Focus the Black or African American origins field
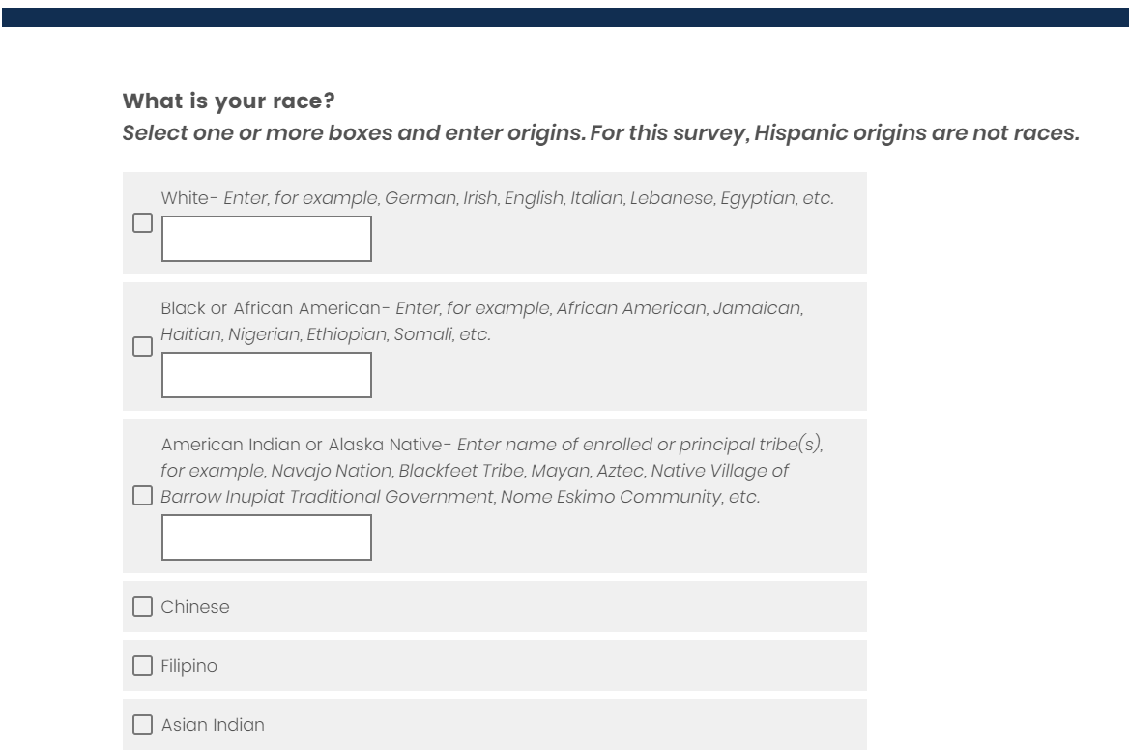 click(x=267, y=375)
